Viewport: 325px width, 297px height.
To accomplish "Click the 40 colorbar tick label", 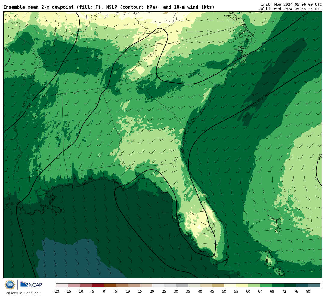I will tap(200, 292).
